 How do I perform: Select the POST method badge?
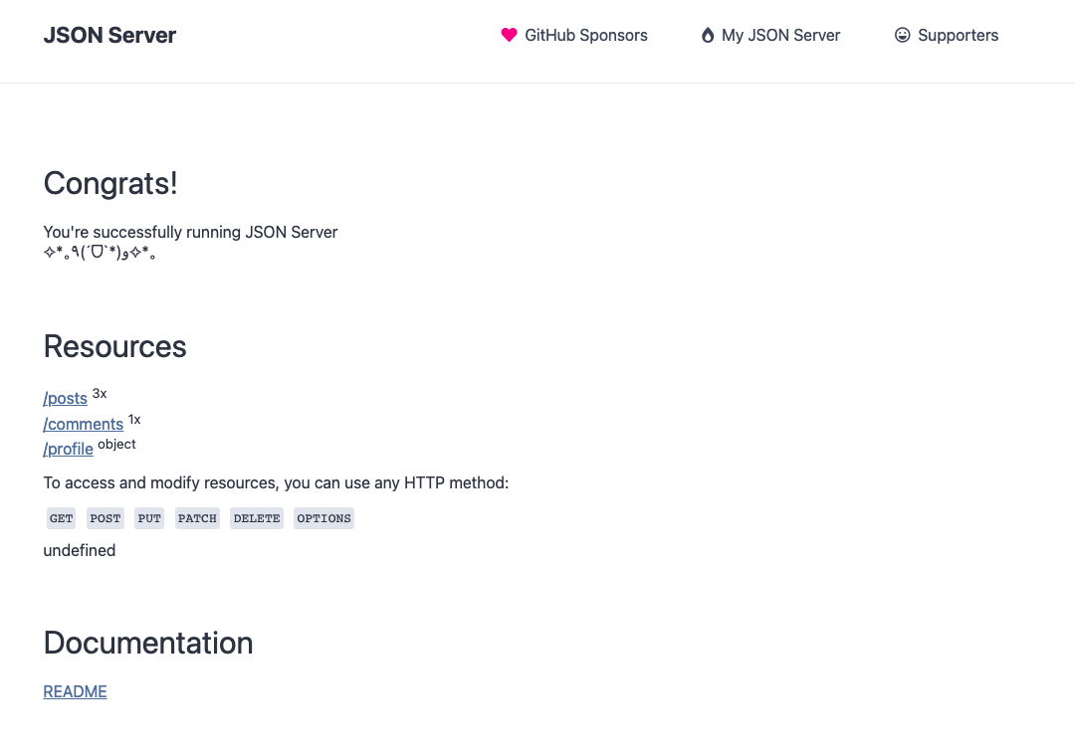[x=105, y=518]
